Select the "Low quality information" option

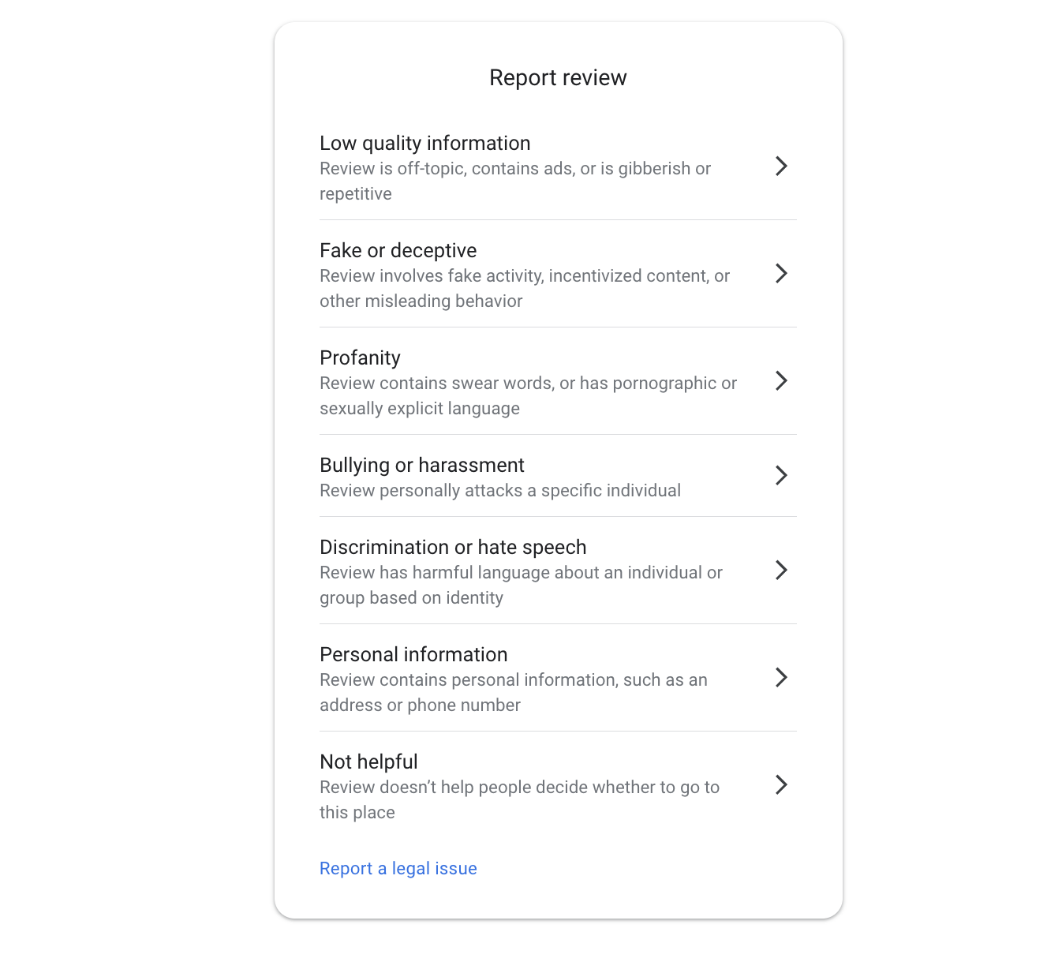[x=424, y=143]
